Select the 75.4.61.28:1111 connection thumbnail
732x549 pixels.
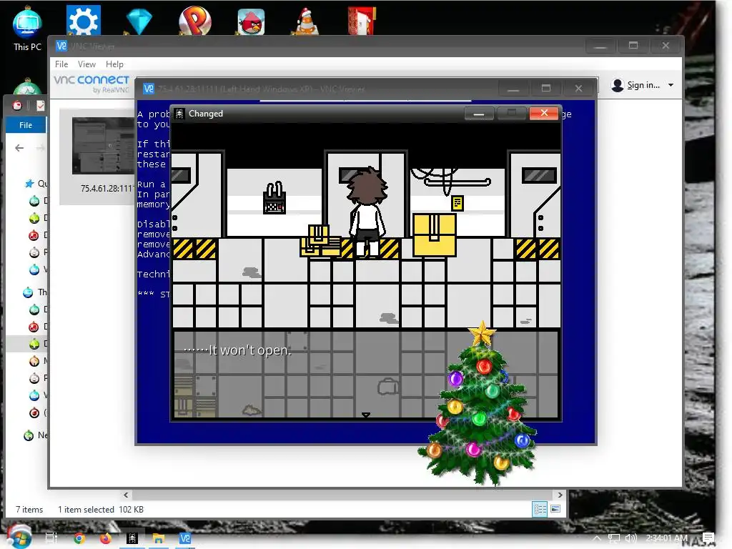(x=103, y=145)
